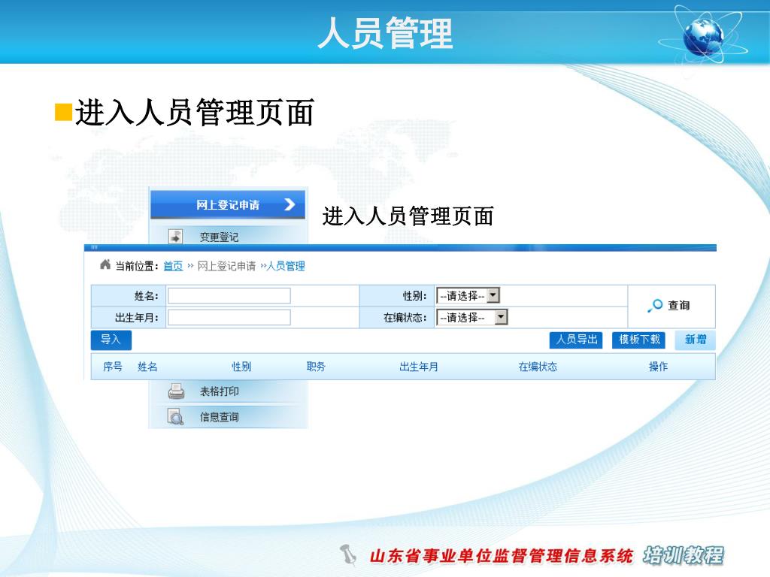770x577 pixels.
Task: Open the 在编状态 dropdown
Action: (x=472, y=318)
